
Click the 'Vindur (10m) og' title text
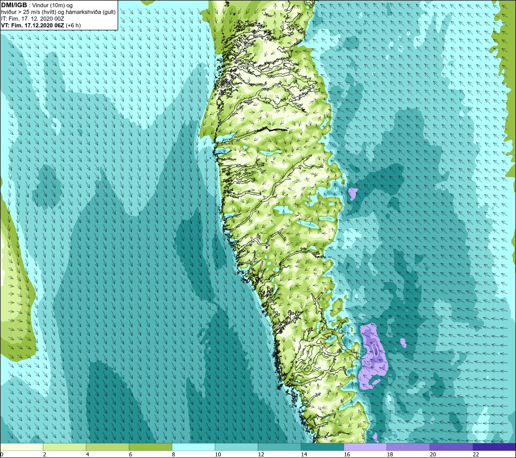point(52,5)
